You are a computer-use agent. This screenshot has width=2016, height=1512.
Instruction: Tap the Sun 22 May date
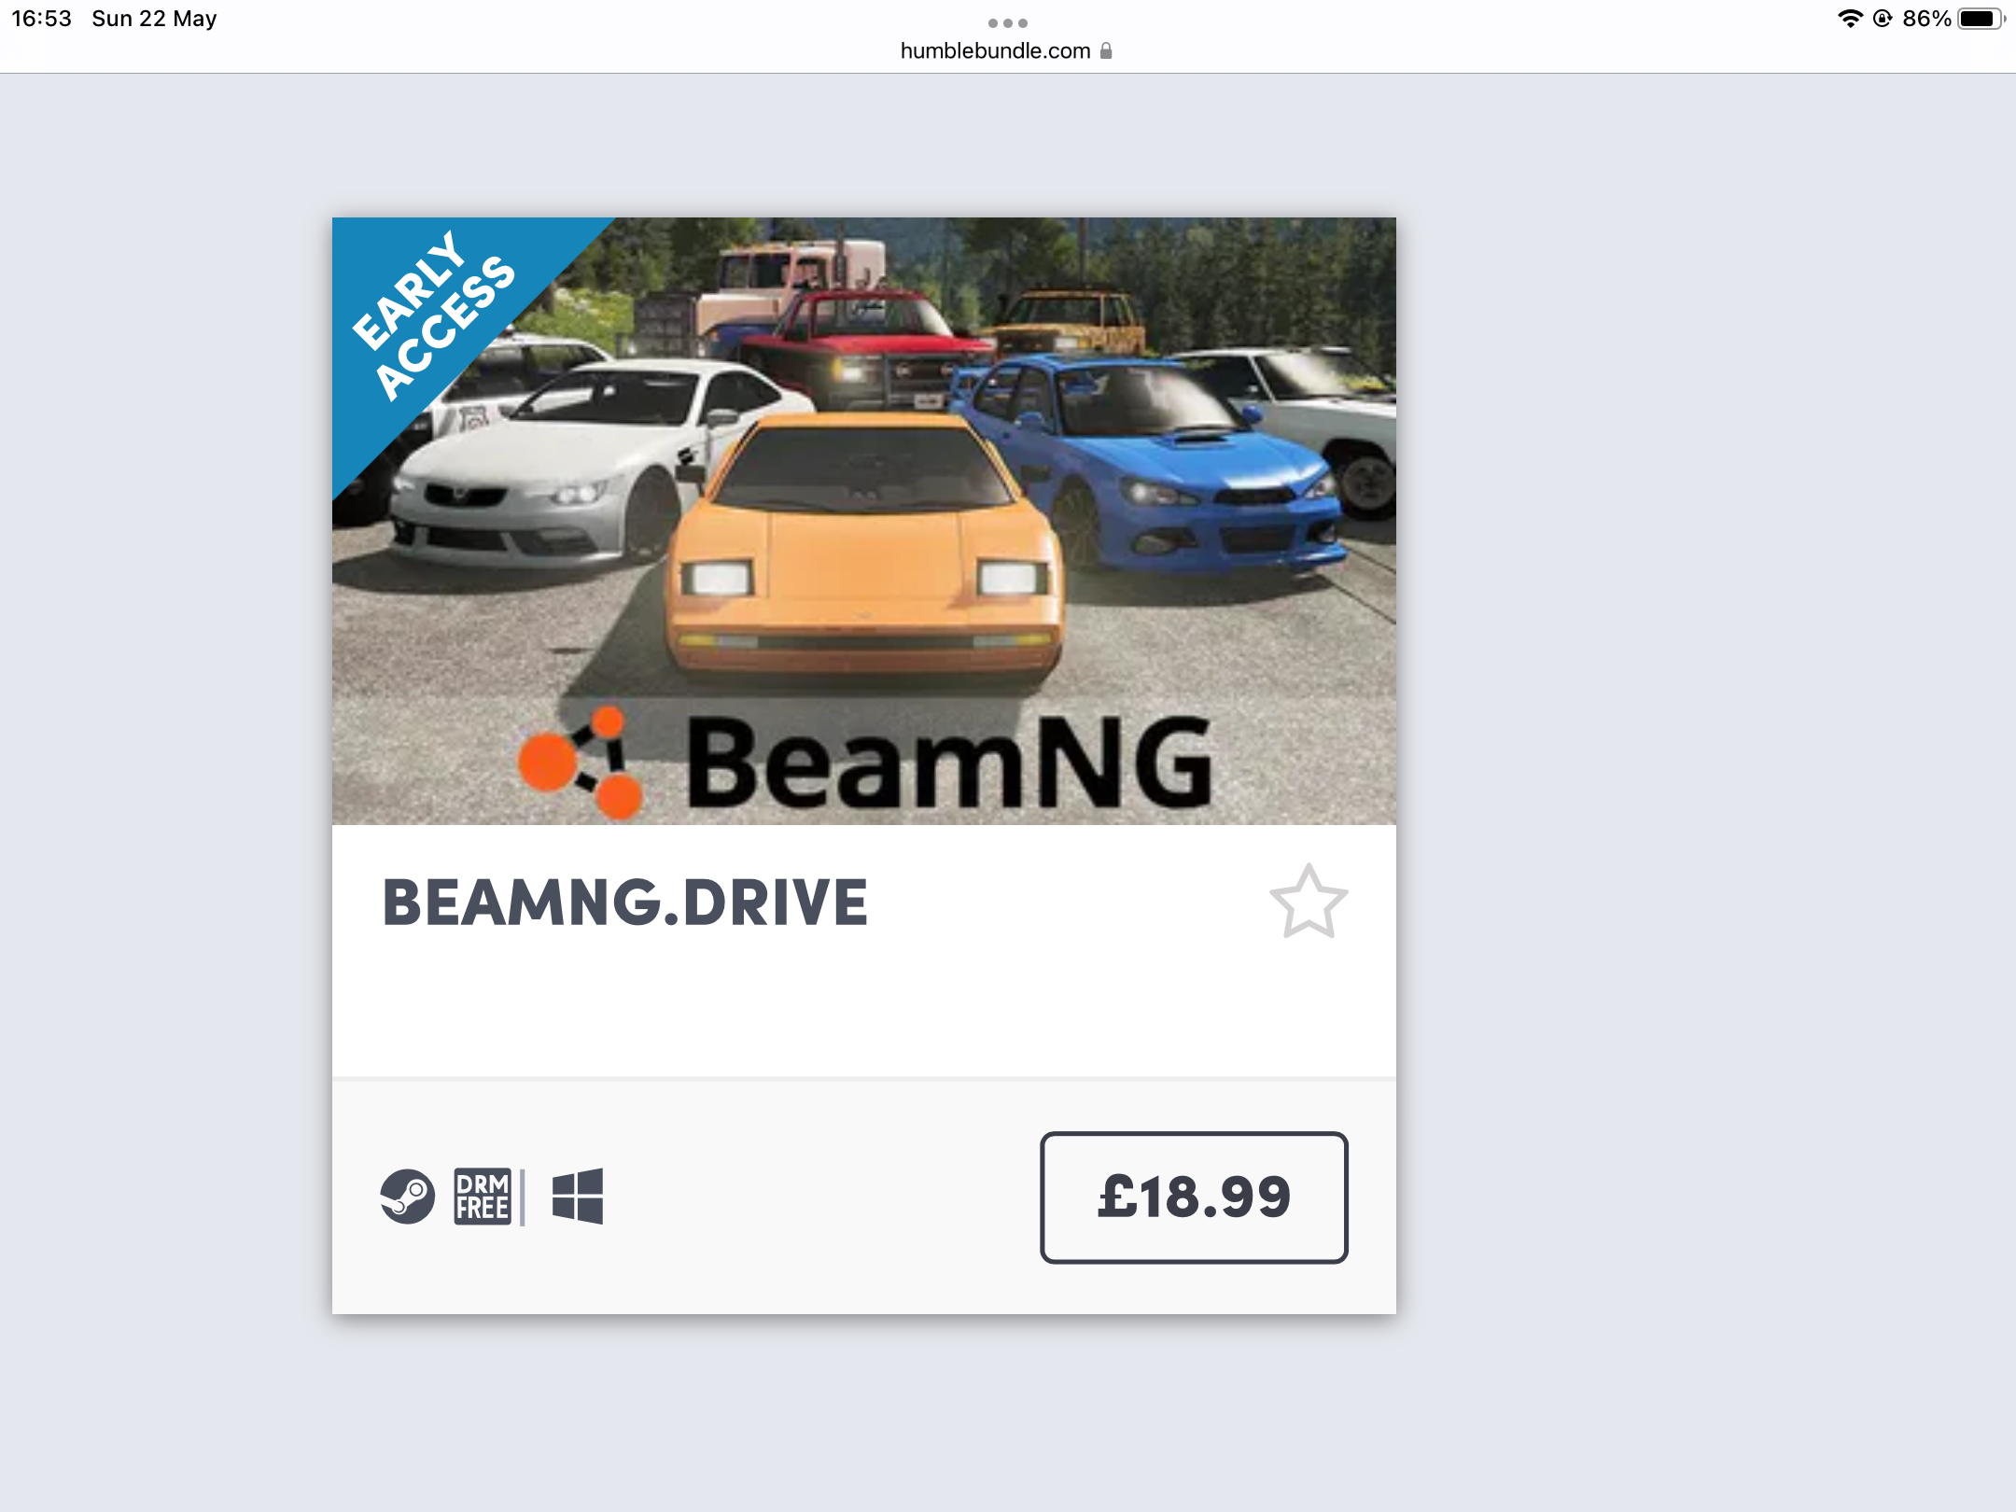(x=154, y=19)
